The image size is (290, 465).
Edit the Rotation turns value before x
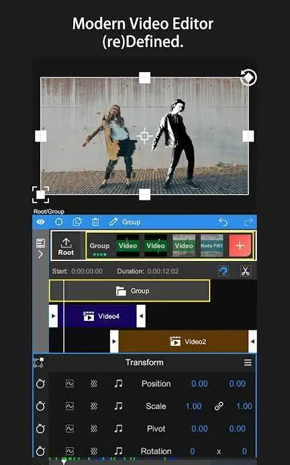coord(193,451)
